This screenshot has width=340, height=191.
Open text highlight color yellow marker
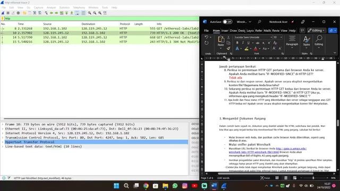tap(246, 49)
